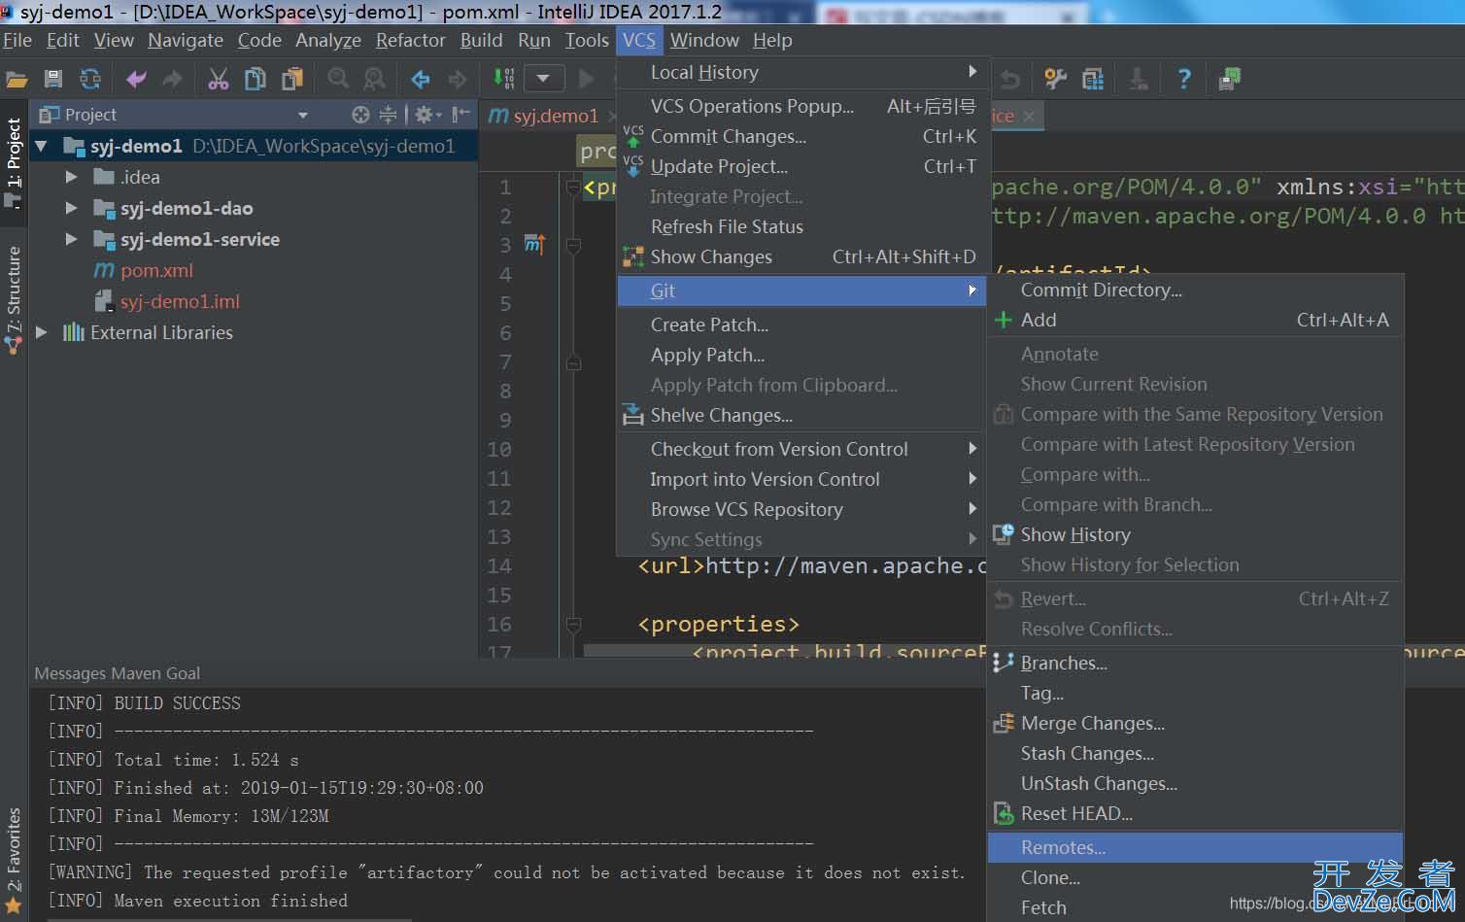The height and width of the screenshot is (922, 1465).
Task: Open the Window menu
Action: [x=704, y=40]
